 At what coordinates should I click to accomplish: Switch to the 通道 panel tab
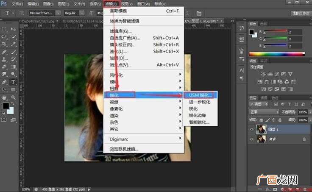coord(264,97)
